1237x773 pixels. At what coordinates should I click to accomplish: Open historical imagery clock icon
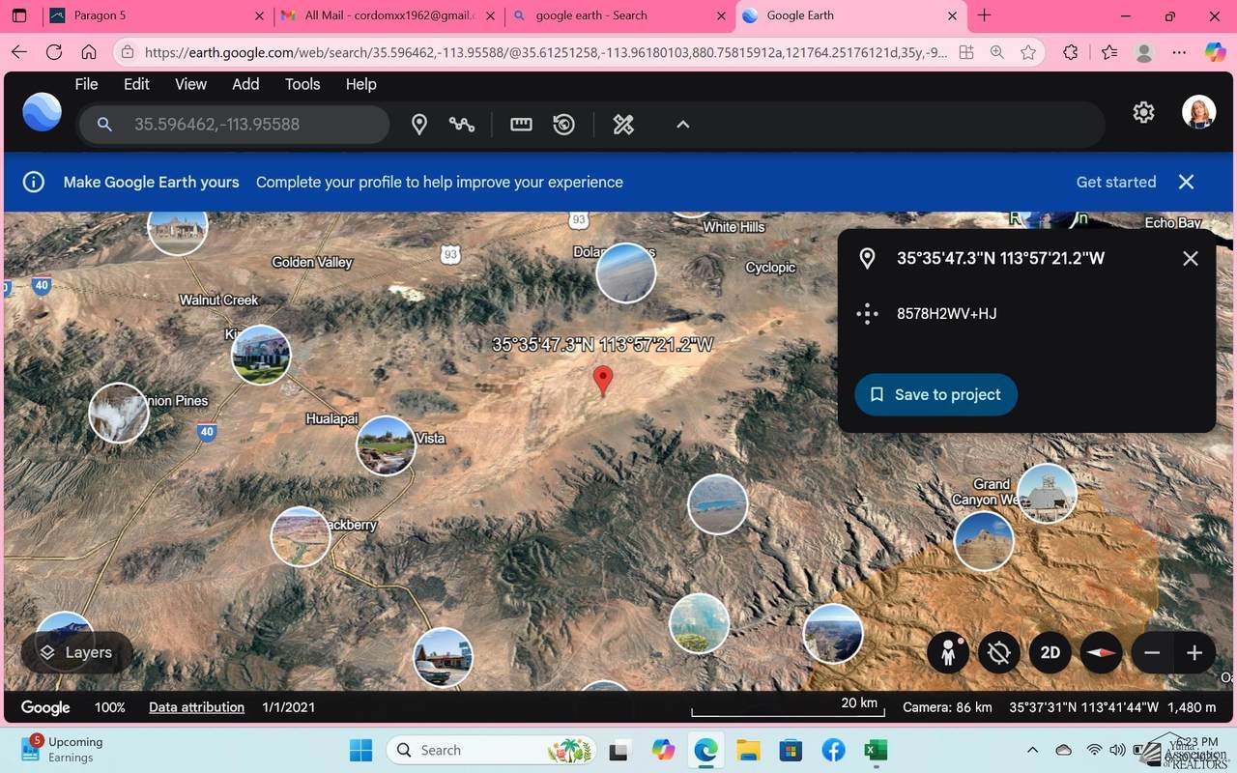click(x=564, y=125)
